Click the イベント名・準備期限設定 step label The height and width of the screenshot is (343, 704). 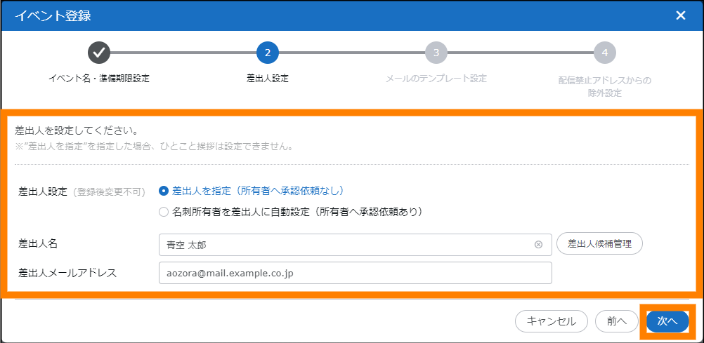pos(98,79)
